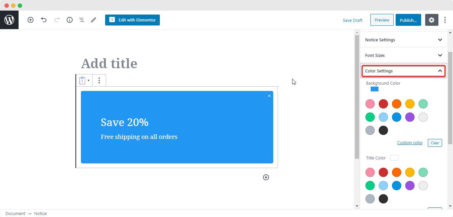
Task: Click the Save Draft link
Action: (x=353, y=20)
